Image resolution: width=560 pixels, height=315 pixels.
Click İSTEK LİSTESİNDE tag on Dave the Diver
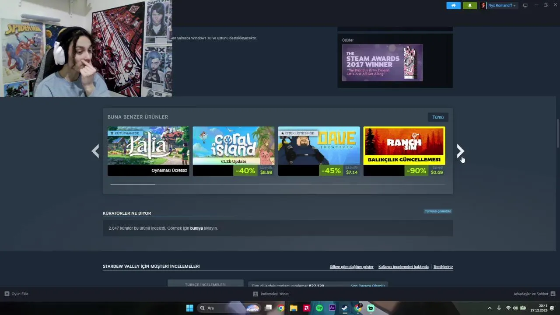(298, 133)
